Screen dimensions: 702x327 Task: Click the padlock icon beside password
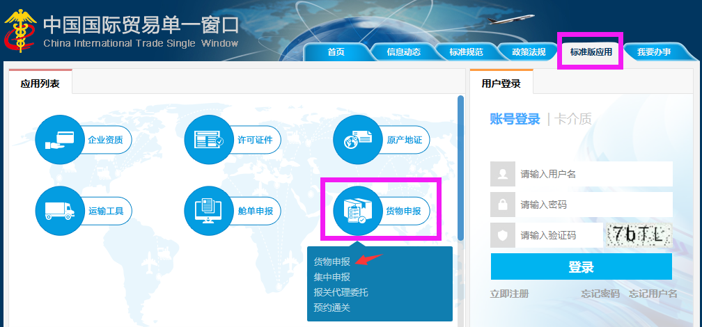pyautogui.click(x=503, y=205)
